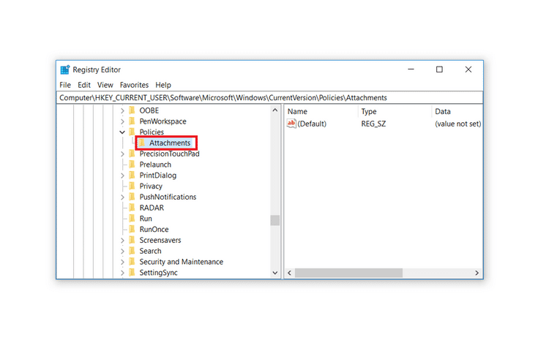The image size is (549, 343).
Task: Select the Policies key label
Action: (x=152, y=132)
